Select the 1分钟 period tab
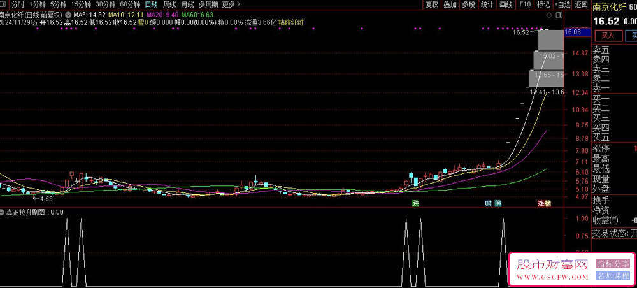637x288 pixels. pyautogui.click(x=38, y=5)
